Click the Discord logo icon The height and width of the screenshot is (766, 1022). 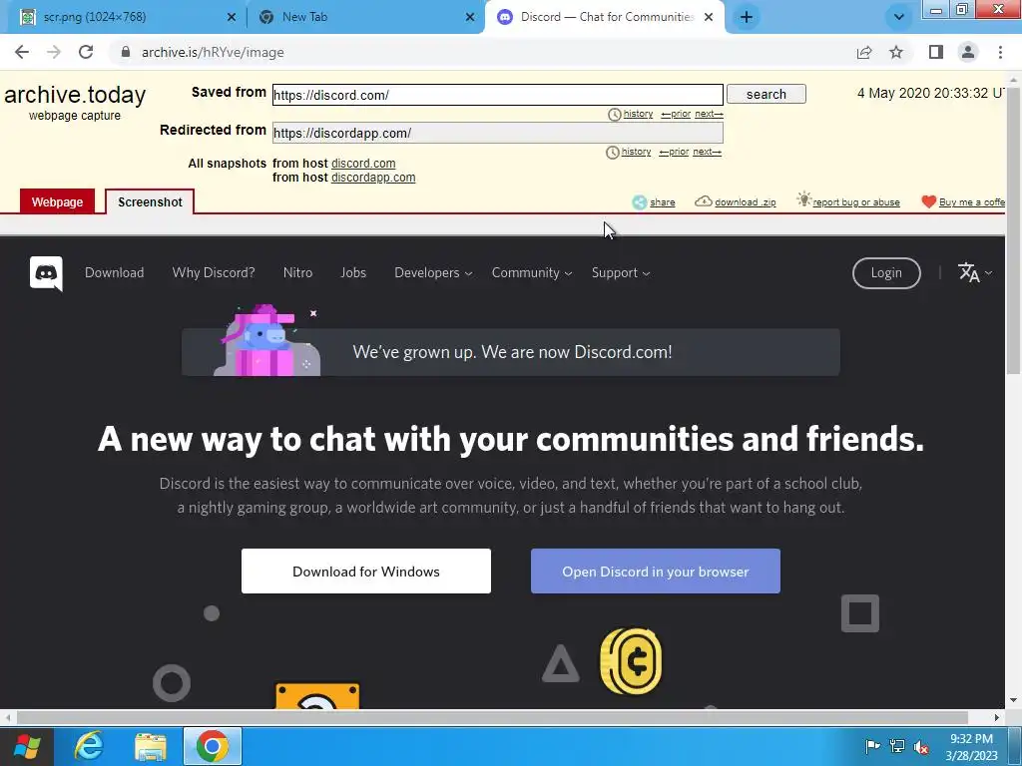(46, 273)
